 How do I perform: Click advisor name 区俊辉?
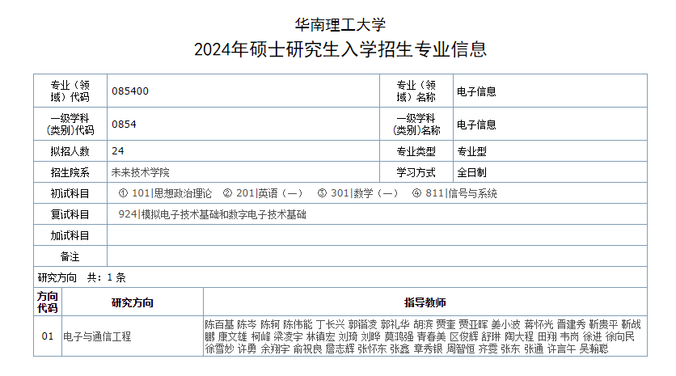coord(464,336)
